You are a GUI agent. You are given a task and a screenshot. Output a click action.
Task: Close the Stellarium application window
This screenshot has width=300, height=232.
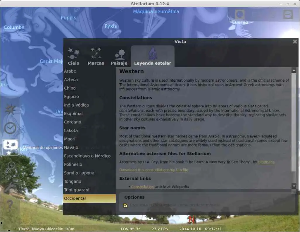pyautogui.click(x=295, y=4)
